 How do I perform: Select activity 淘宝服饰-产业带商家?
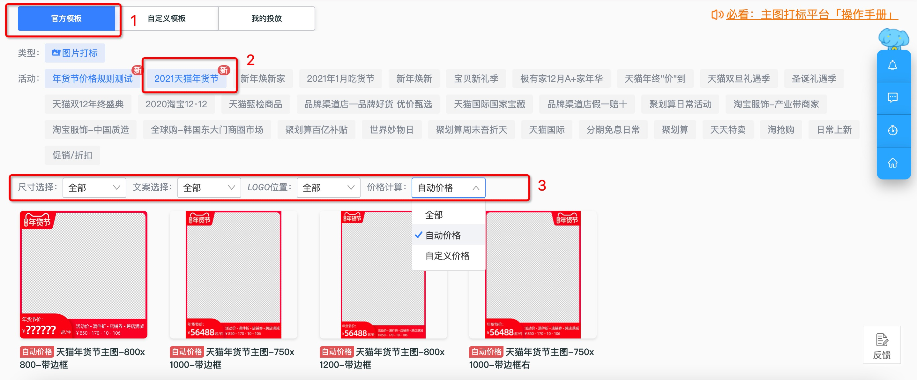pyautogui.click(x=776, y=104)
